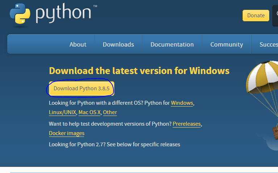Follow the Windows link
Viewport: 278px width, 173px height.
point(182,103)
